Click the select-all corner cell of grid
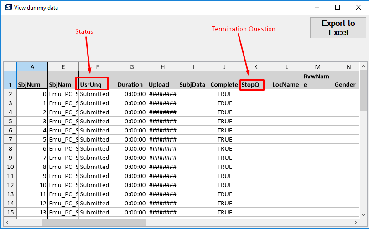Viewport: 369px width, 229px height. (10, 67)
